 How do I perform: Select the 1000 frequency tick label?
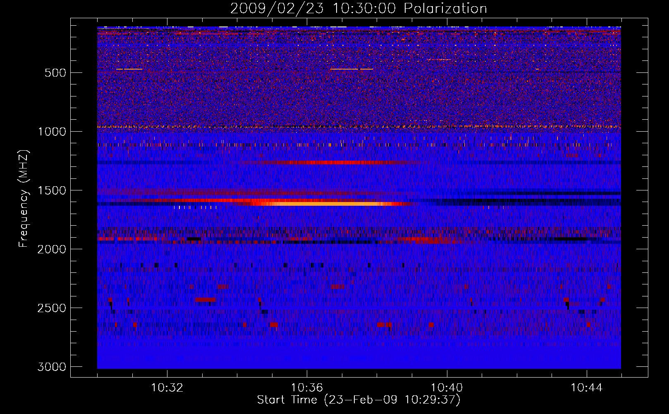[x=52, y=132]
